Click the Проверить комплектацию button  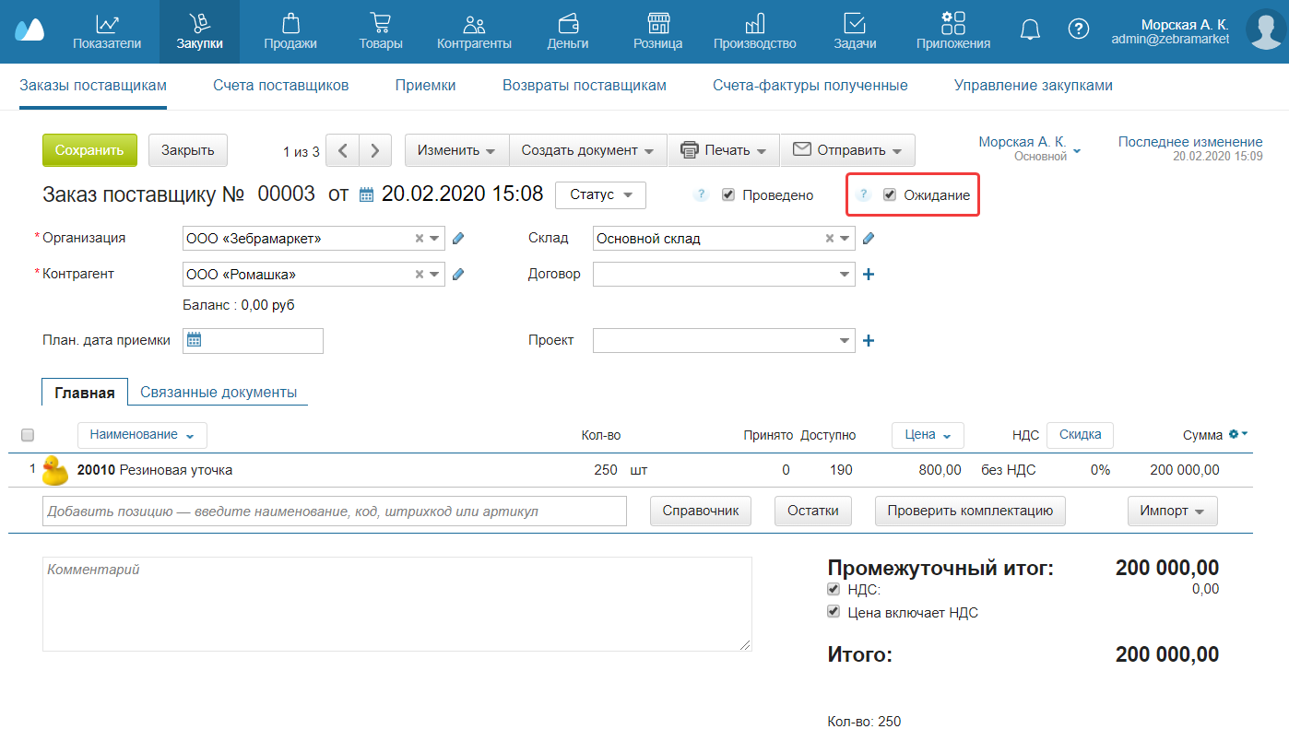point(970,511)
